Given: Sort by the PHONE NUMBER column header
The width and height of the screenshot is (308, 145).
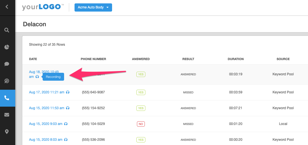Looking at the screenshot, I should (x=93, y=59).
